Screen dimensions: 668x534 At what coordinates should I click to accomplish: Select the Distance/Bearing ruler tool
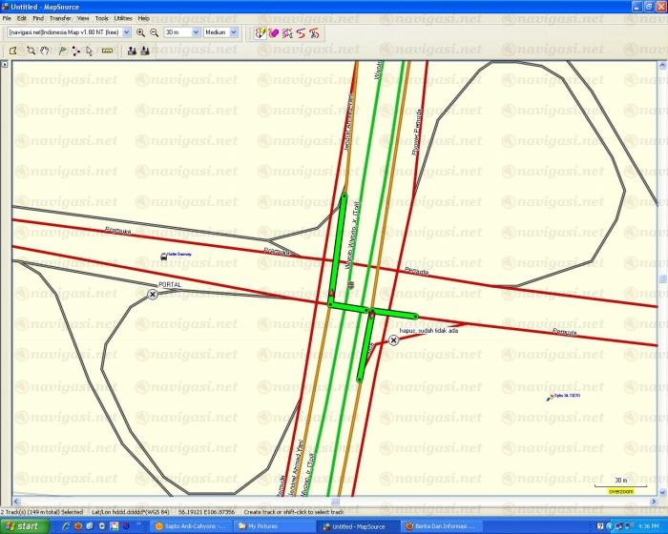click(x=107, y=51)
